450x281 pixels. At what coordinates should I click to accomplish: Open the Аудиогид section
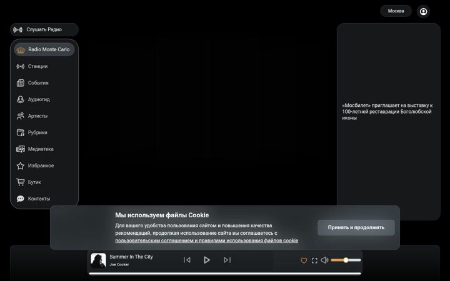tap(44, 99)
